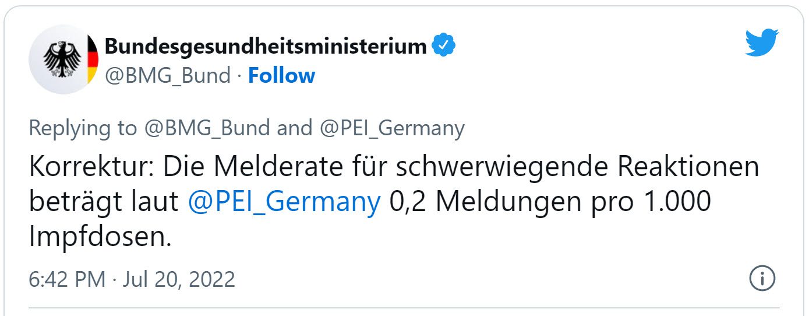Click the "Replying to" label
The width and height of the screenshot is (809, 316).
[x=82, y=128]
